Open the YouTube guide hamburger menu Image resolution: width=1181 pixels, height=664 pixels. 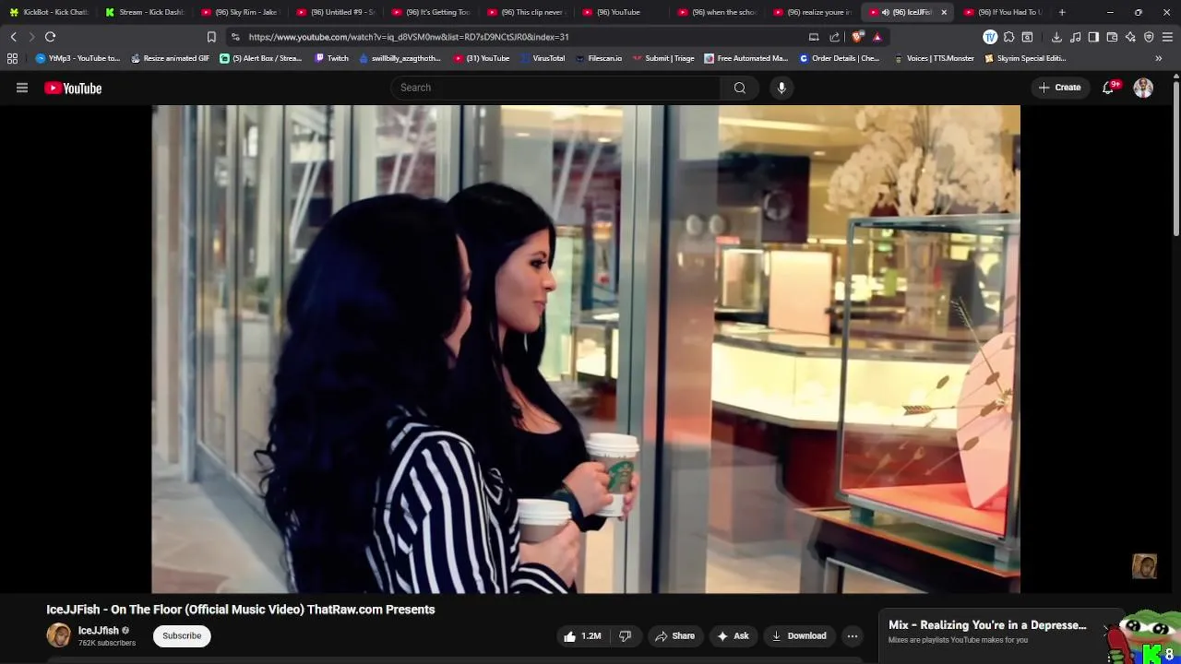click(22, 88)
